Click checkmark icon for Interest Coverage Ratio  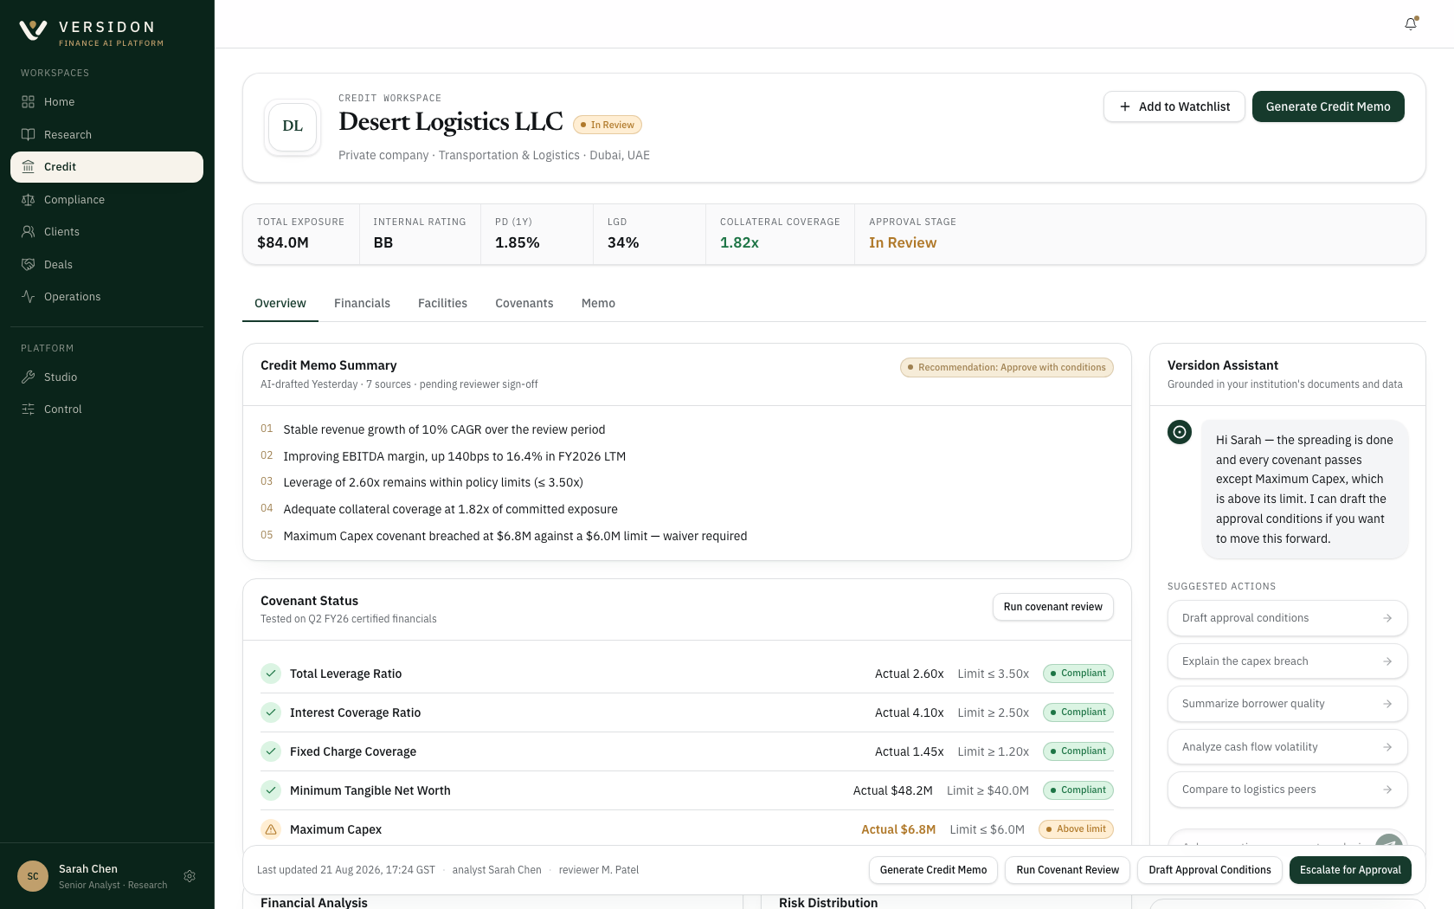coord(271,712)
